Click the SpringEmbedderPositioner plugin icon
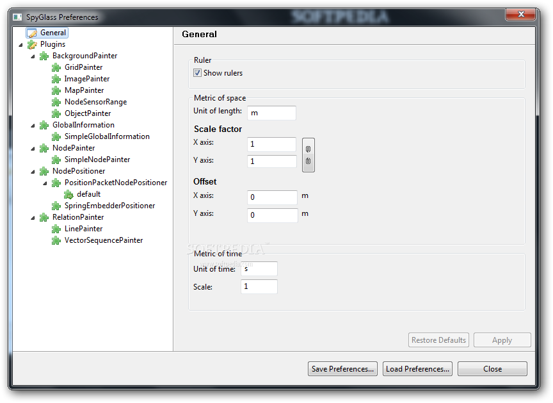The height and width of the screenshot is (403, 553). (x=56, y=206)
